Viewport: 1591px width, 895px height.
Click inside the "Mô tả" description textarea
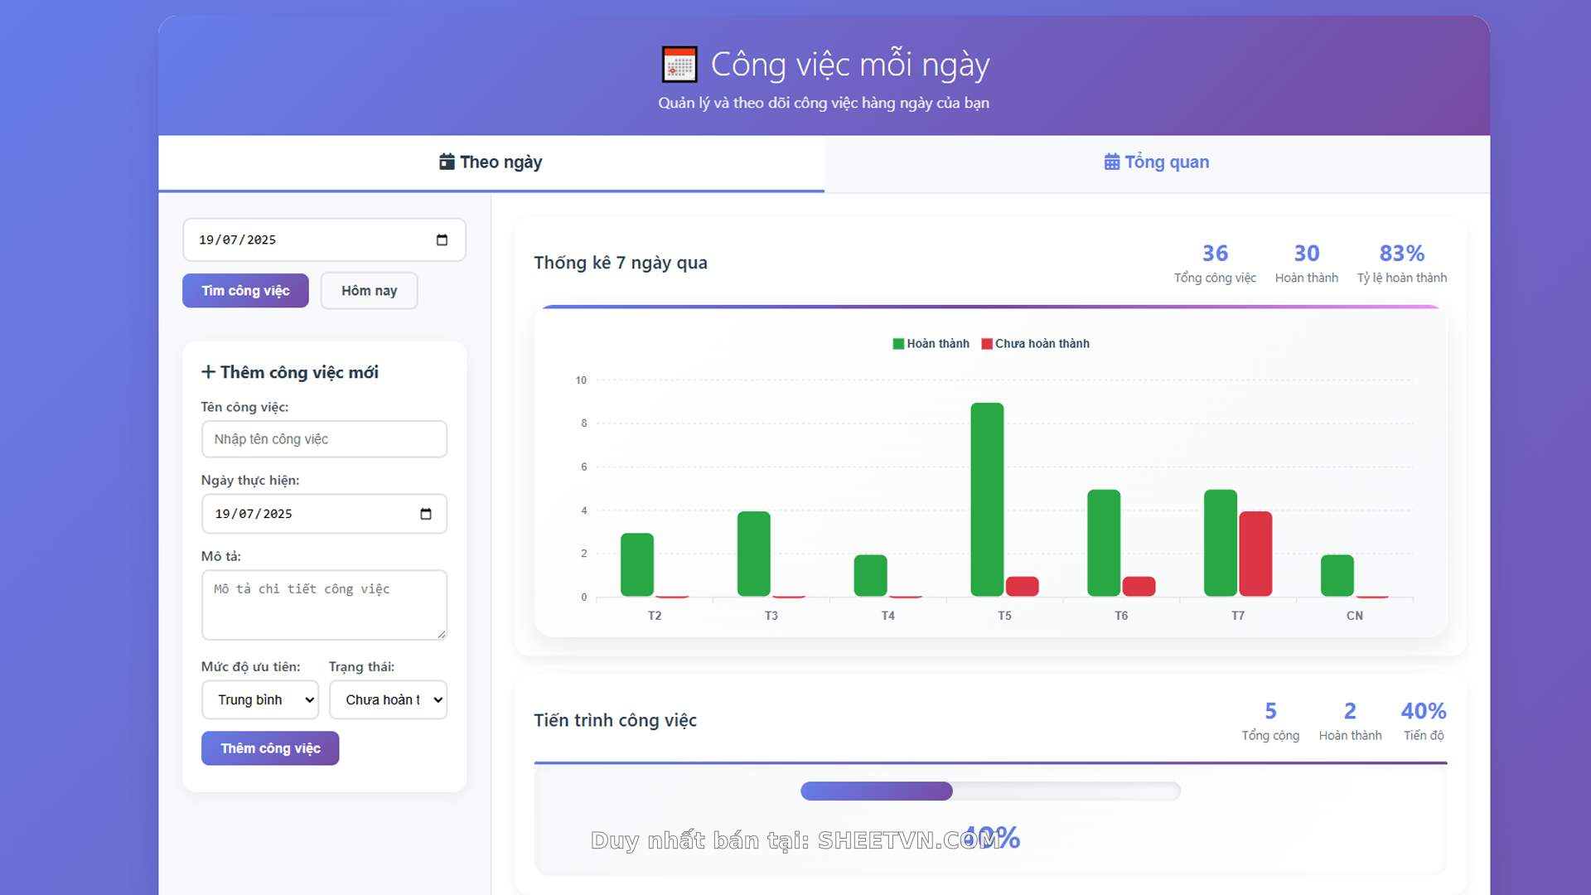[x=324, y=605]
